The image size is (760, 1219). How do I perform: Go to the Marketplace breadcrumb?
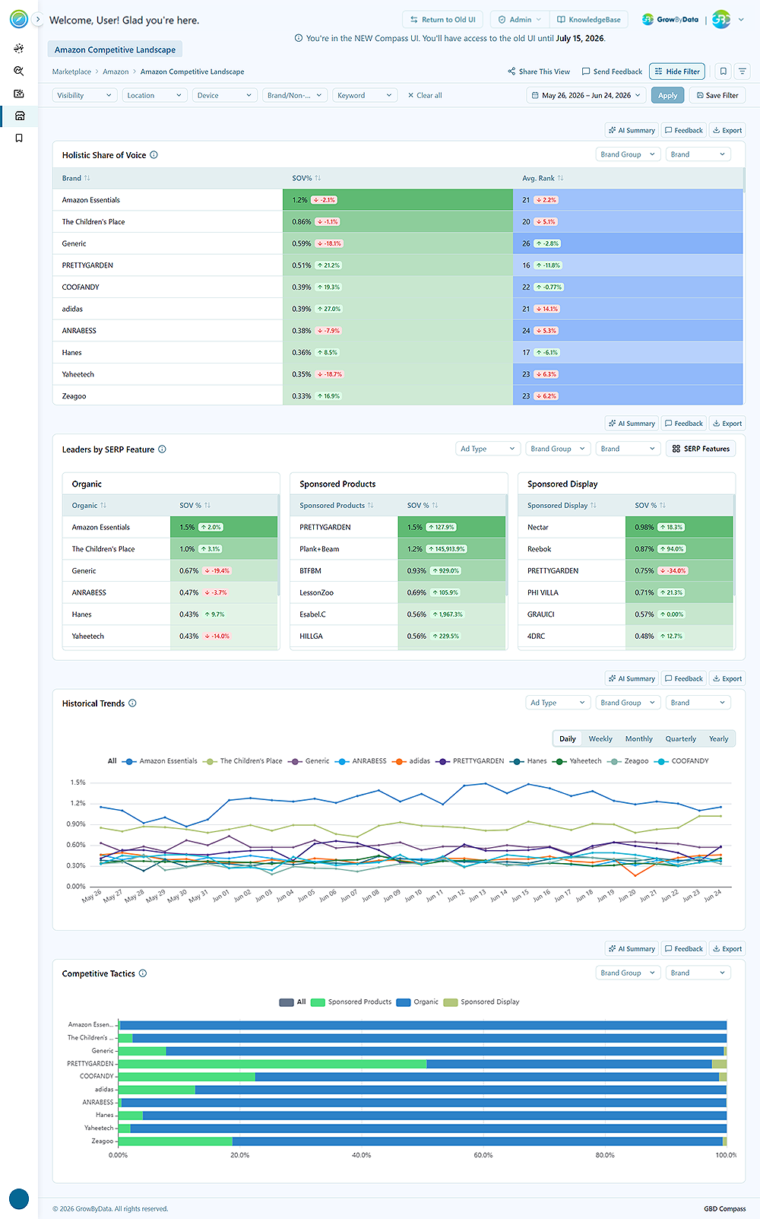[71, 71]
